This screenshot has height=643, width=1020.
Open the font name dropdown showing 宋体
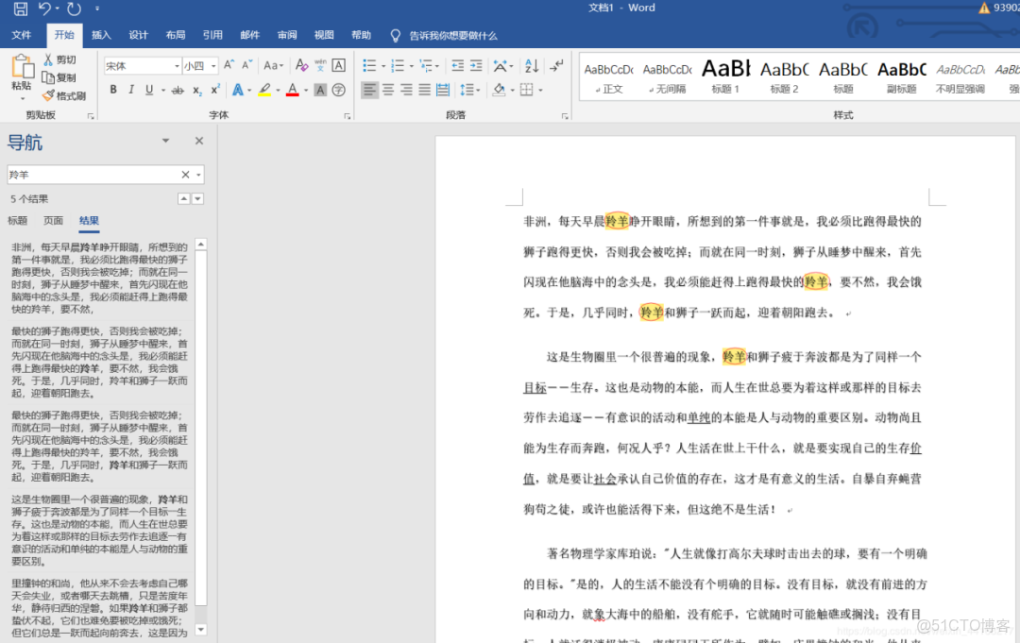click(177, 65)
